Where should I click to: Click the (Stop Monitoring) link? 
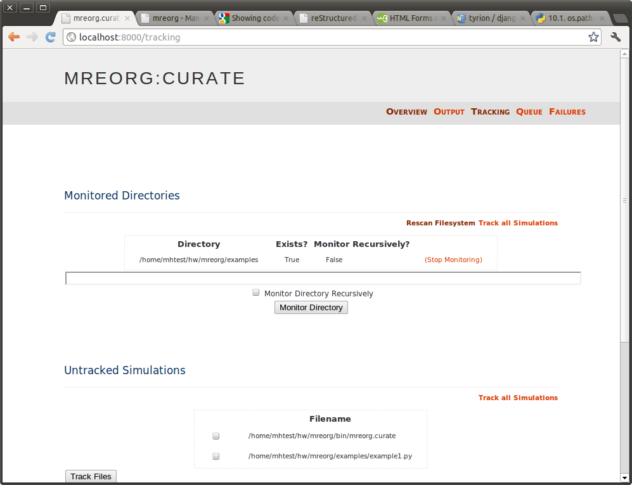(x=453, y=260)
